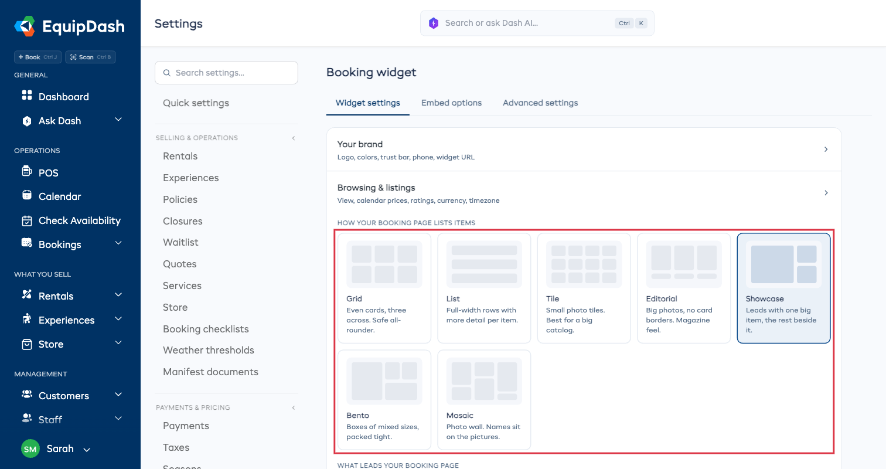Click the Ask Dash hexagon icon

[26, 121]
